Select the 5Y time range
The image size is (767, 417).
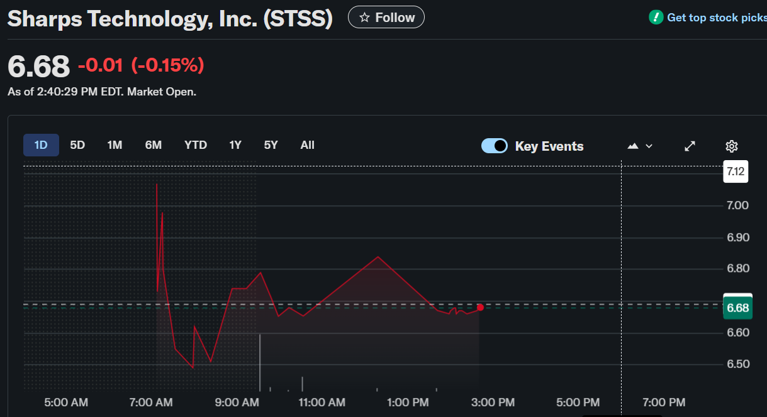[271, 145]
